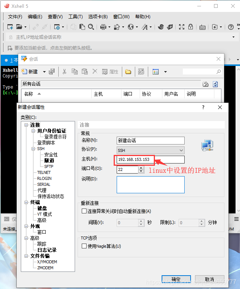
Task: Sort sessions by 名称 column header
Action: click(56, 94)
